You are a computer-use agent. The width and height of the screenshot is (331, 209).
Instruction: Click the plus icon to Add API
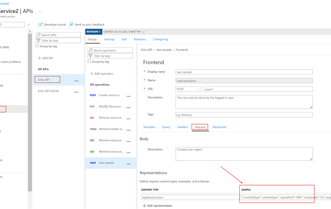tap(40, 58)
